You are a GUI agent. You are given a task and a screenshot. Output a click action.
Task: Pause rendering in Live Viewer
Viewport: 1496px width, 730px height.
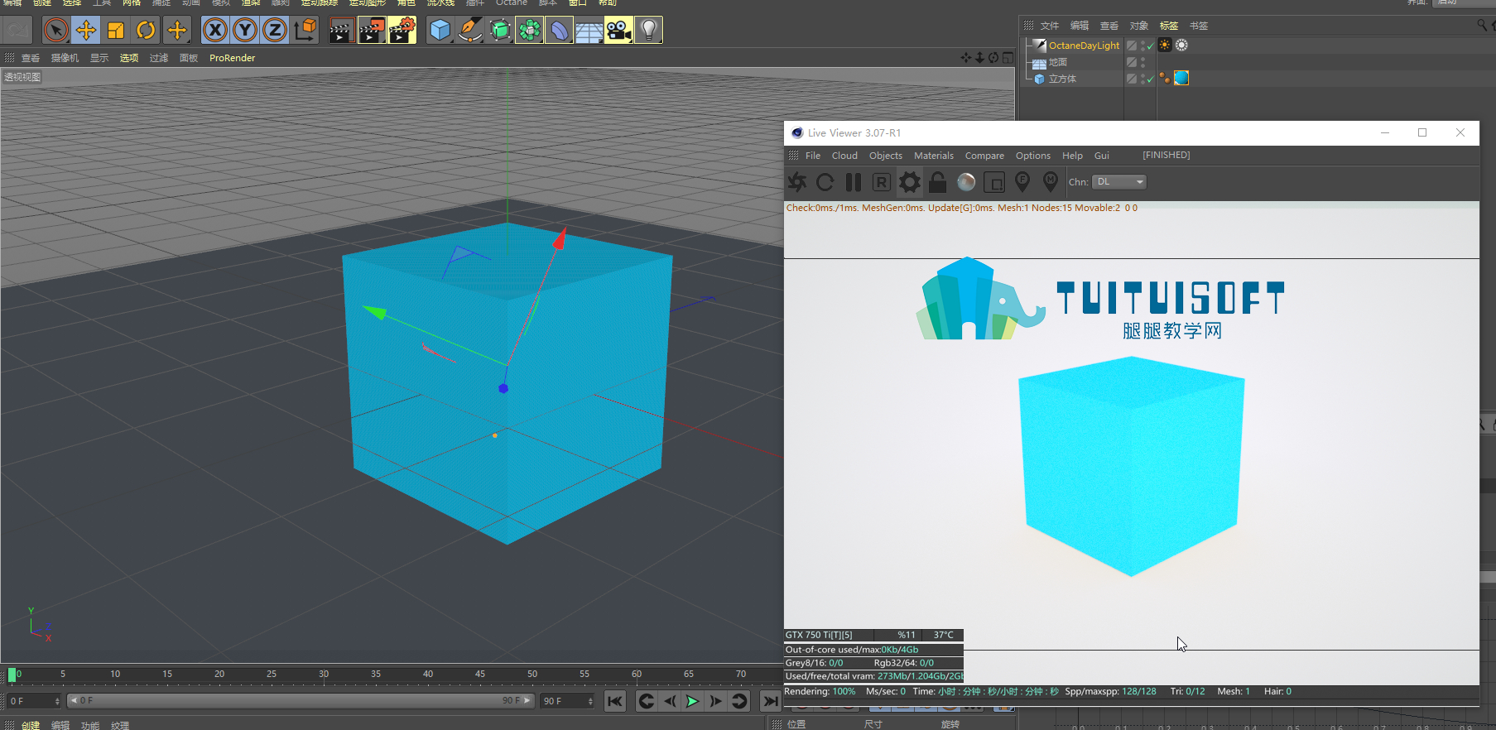pos(853,182)
